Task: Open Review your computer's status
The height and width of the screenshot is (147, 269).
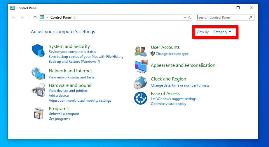Action: click(x=72, y=52)
